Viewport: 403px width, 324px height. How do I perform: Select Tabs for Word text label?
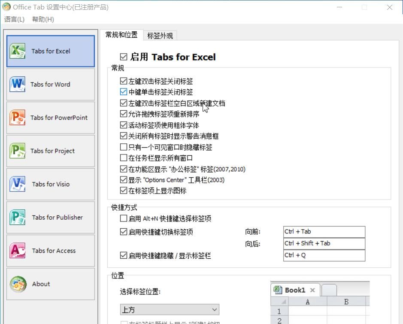(x=50, y=84)
